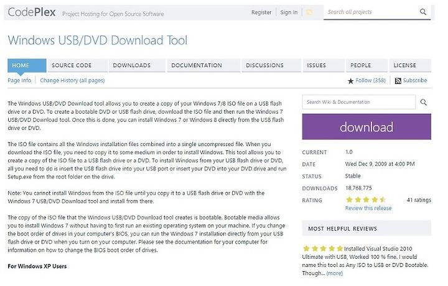View the People tab
The width and height of the screenshot is (448, 286).
366,65
